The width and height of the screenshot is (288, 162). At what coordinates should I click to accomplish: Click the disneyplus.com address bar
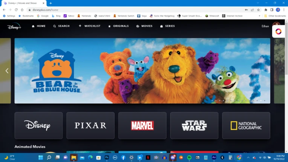pyautogui.click(x=136, y=10)
